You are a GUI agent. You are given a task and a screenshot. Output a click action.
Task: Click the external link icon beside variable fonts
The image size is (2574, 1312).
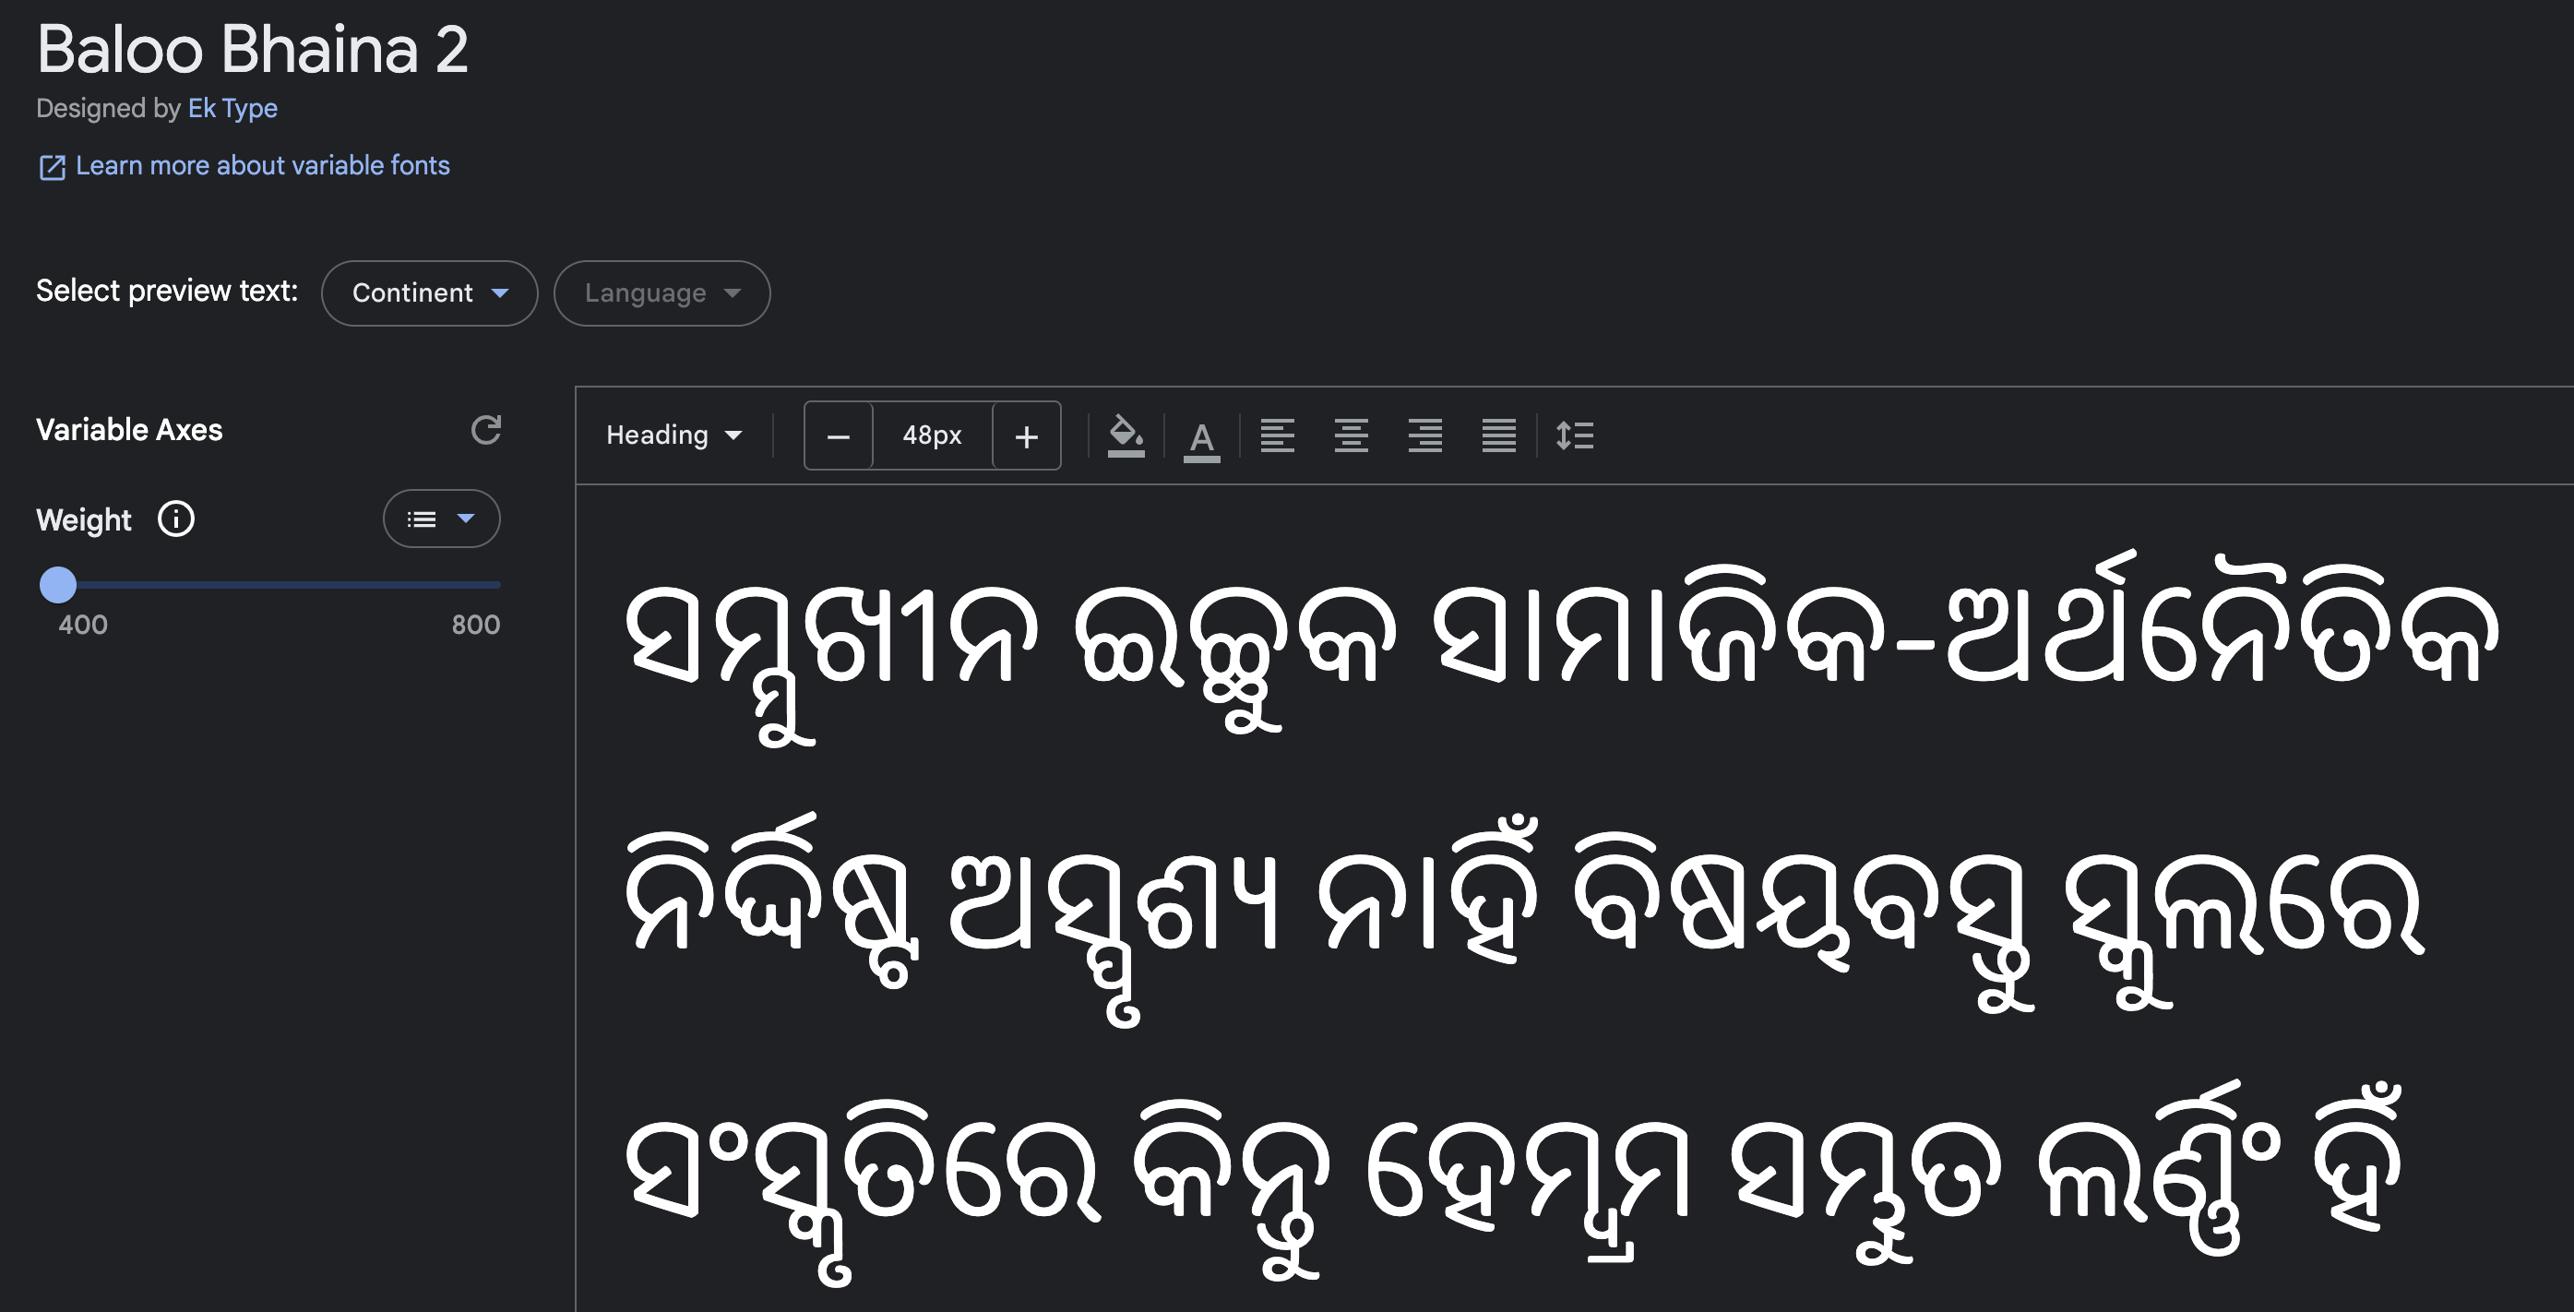53,166
